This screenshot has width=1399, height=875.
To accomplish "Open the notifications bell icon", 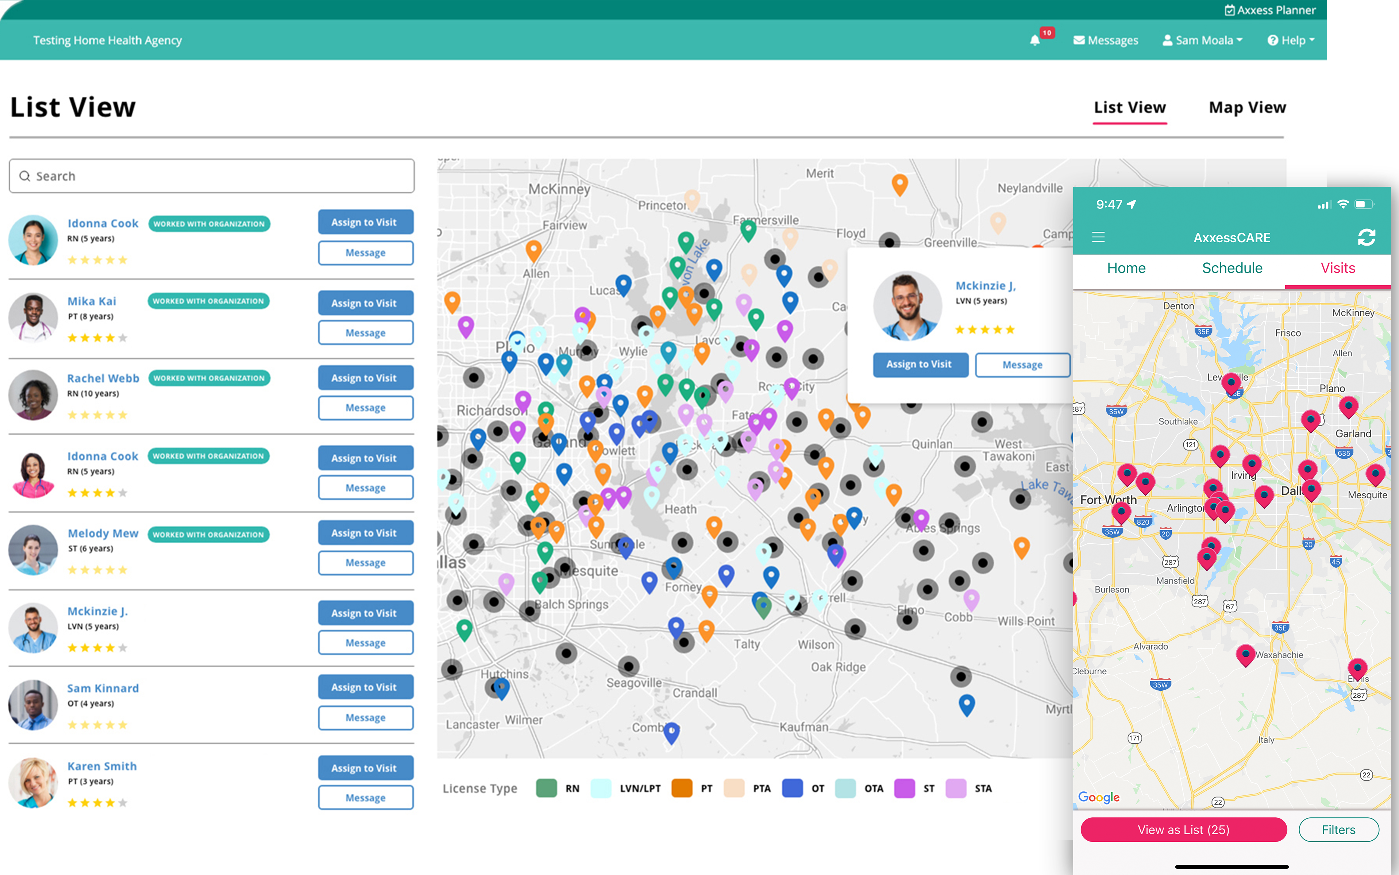I will [1034, 41].
